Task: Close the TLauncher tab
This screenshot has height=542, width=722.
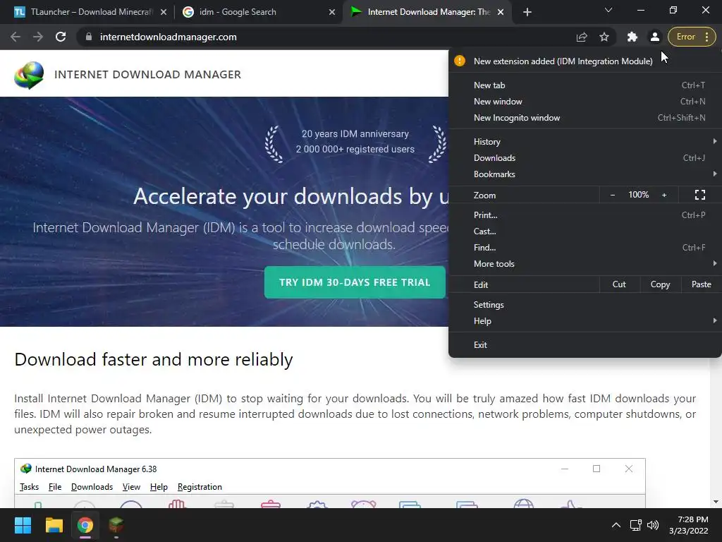Action: 164,12
